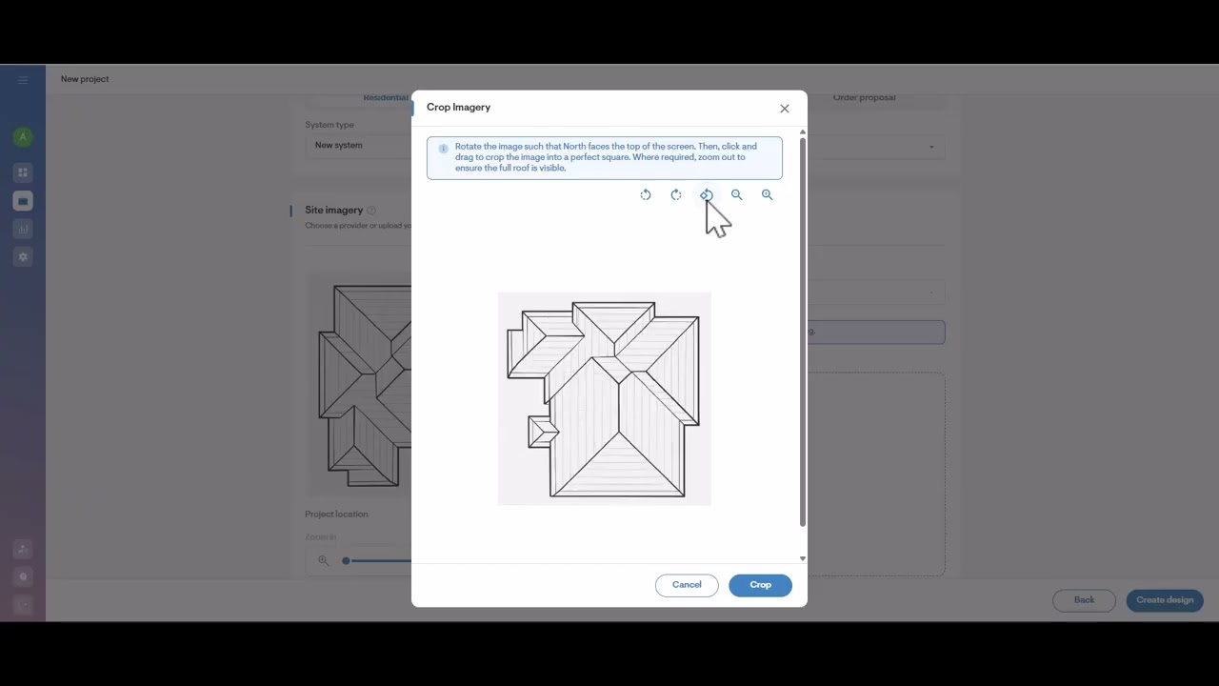Click the Project location label

click(x=336, y=514)
